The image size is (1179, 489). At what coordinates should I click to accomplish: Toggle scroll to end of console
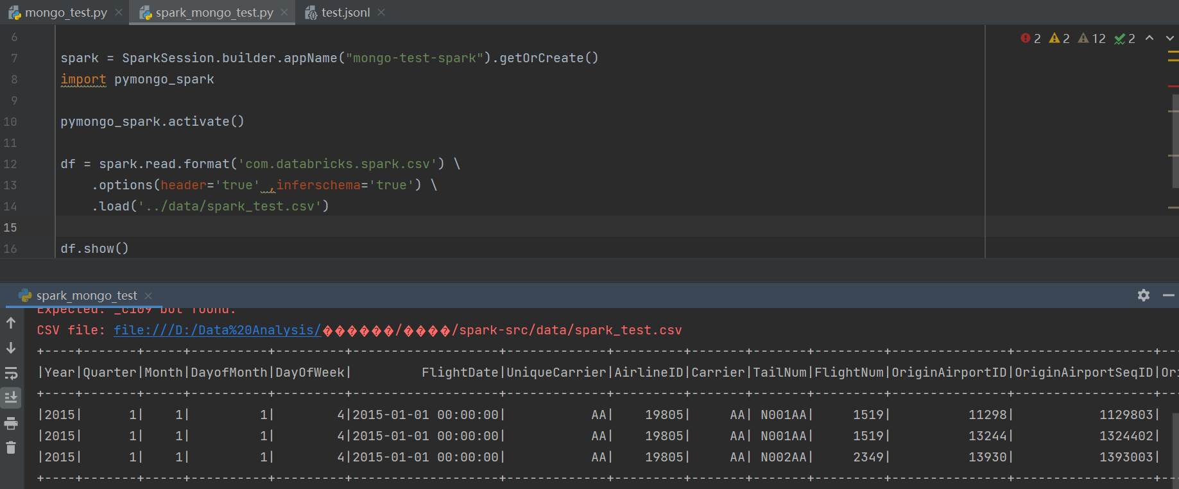pos(11,398)
